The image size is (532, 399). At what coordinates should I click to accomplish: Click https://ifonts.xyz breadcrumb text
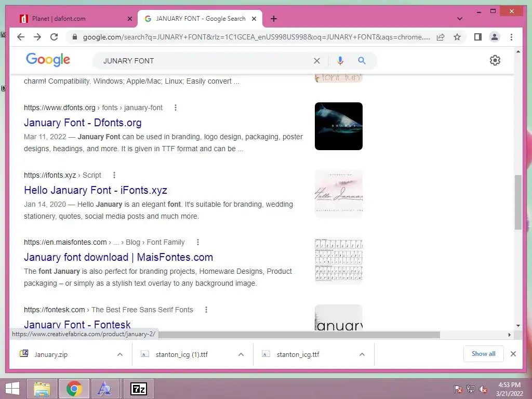(50, 175)
